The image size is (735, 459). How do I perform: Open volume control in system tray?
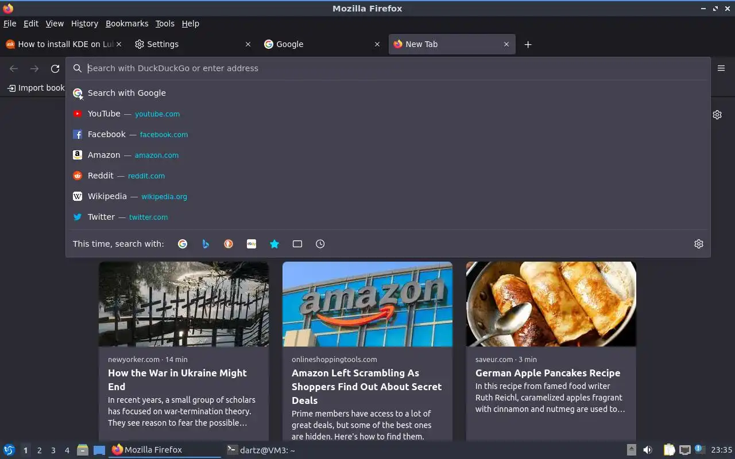pyautogui.click(x=648, y=450)
